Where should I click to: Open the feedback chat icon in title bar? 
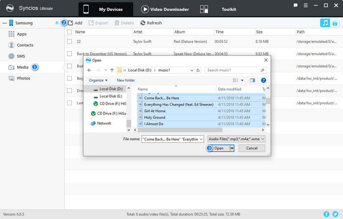[x=295, y=5]
